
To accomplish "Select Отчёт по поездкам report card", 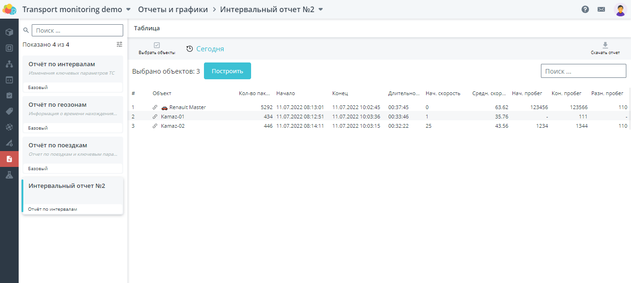I will point(73,155).
